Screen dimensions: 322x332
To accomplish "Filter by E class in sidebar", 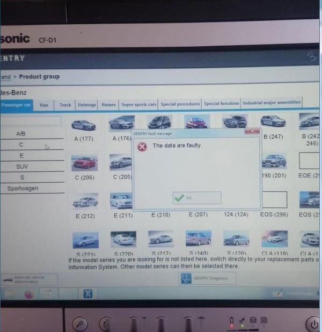I will point(32,156).
